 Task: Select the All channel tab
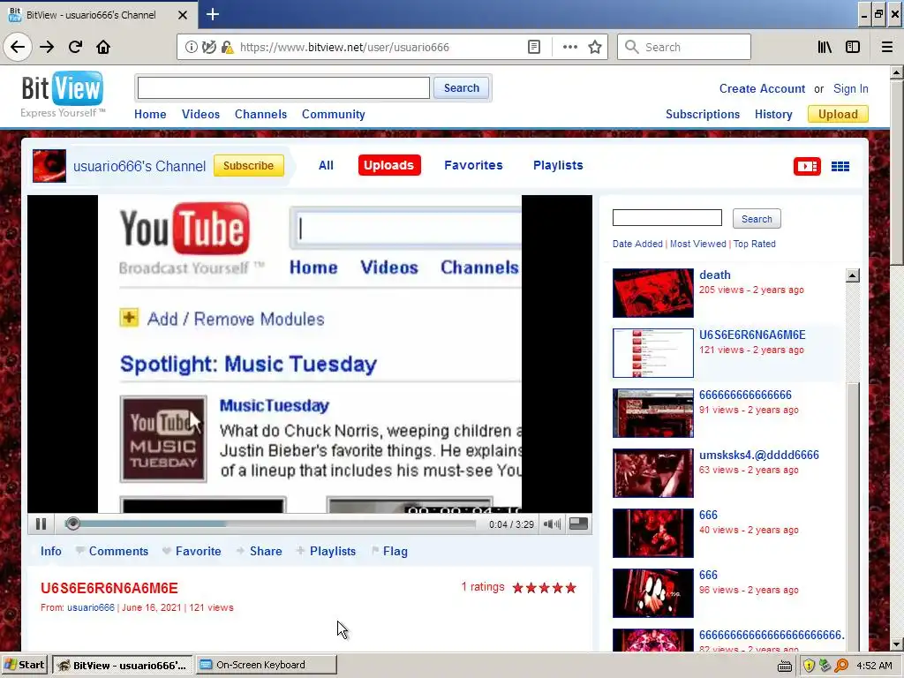click(x=326, y=165)
